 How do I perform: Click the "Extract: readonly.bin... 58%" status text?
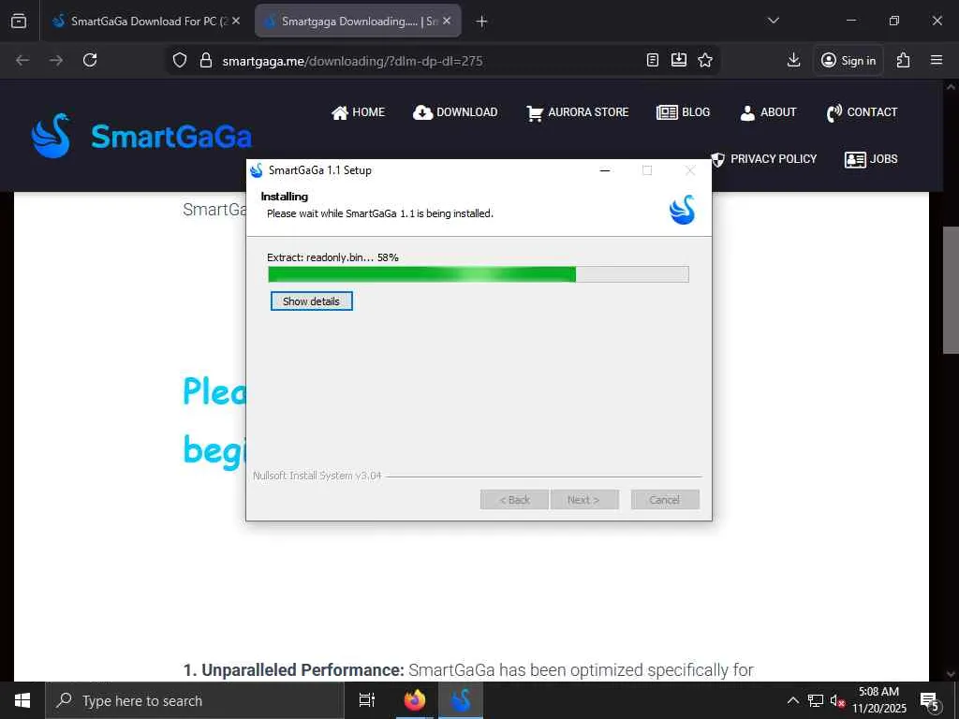(x=332, y=257)
